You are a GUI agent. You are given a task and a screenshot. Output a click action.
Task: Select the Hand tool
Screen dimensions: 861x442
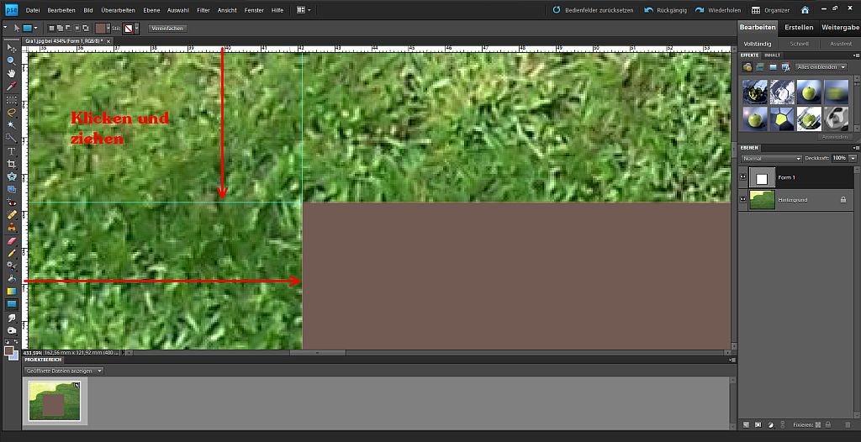point(11,74)
